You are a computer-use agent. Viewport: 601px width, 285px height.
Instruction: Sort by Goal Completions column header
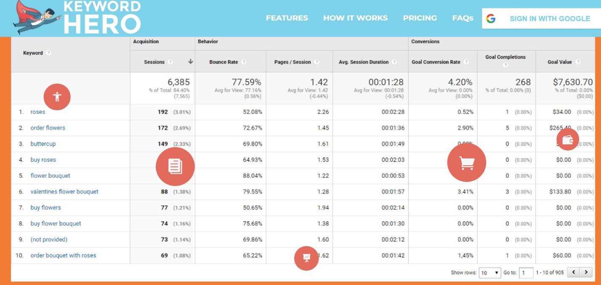505,57
